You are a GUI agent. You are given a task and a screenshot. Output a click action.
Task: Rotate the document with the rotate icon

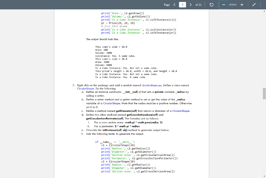pyautogui.click(x=211, y=5)
